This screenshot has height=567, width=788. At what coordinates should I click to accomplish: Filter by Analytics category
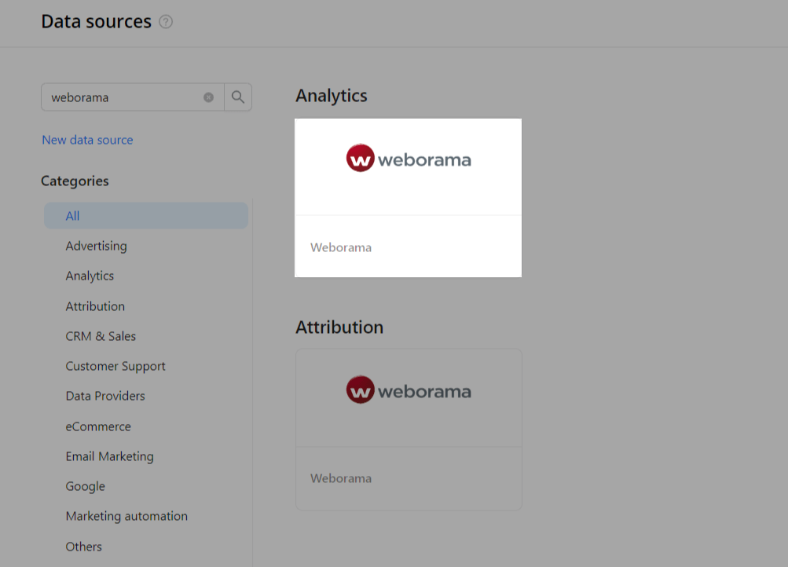[90, 276]
